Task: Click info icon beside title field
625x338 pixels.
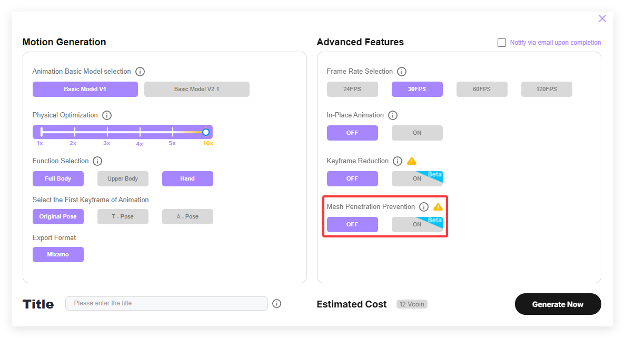Action: [276, 304]
